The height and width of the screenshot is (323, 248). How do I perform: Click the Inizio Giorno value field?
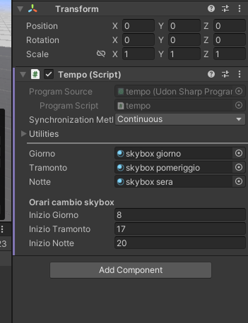pyautogui.click(x=180, y=215)
